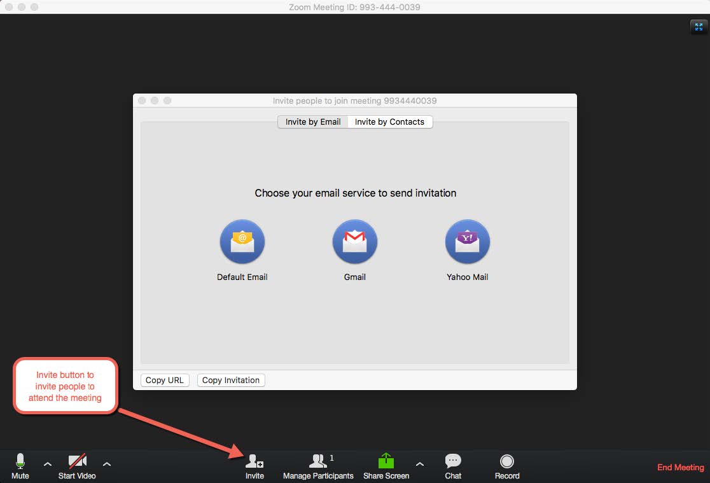Start your video camera
The image size is (710, 483).
coord(76,465)
